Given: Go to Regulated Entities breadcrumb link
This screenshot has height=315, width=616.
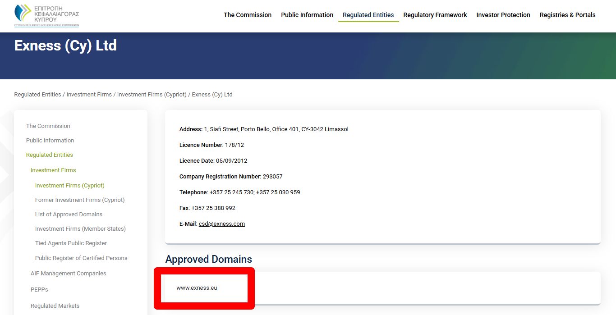Looking at the screenshot, I should click(37, 95).
